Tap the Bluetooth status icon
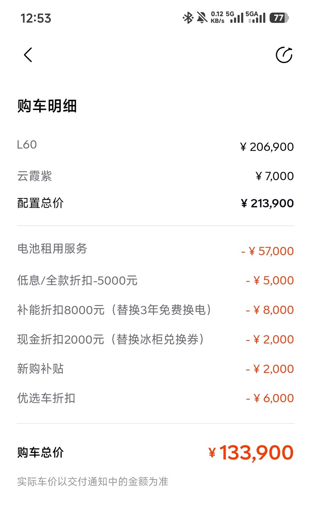Screen dimensions: 311x505 (188, 17)
